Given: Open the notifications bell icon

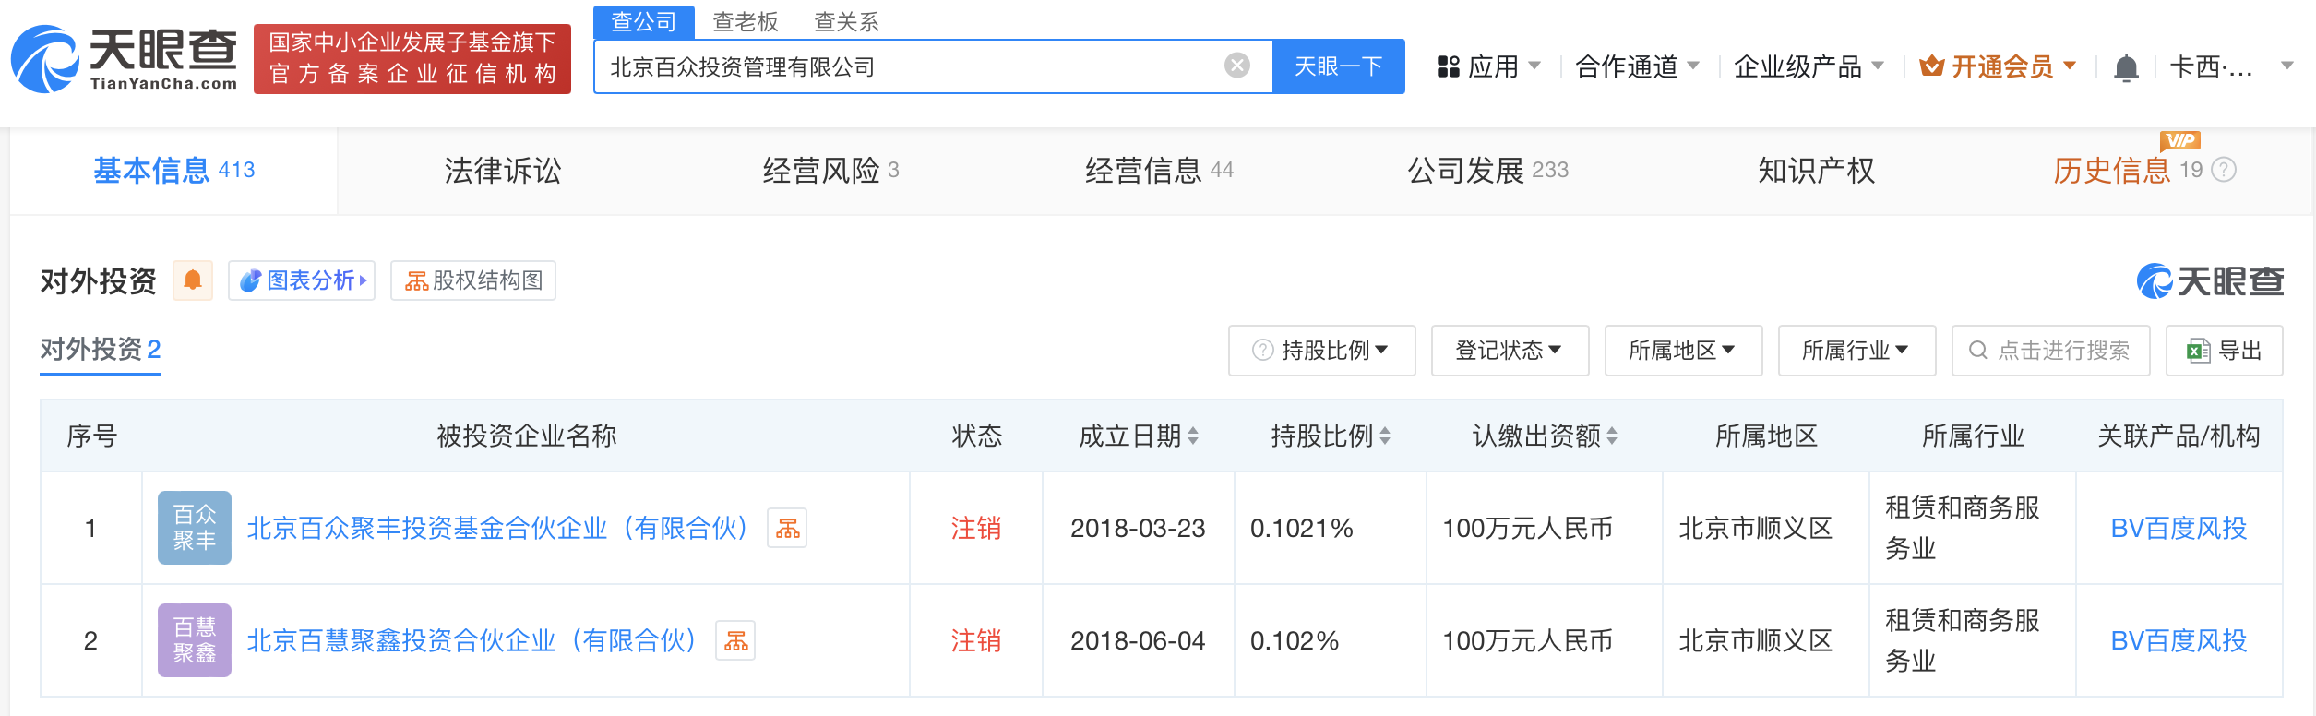Looking at the screenshot, I should [x=2126, y=67].
